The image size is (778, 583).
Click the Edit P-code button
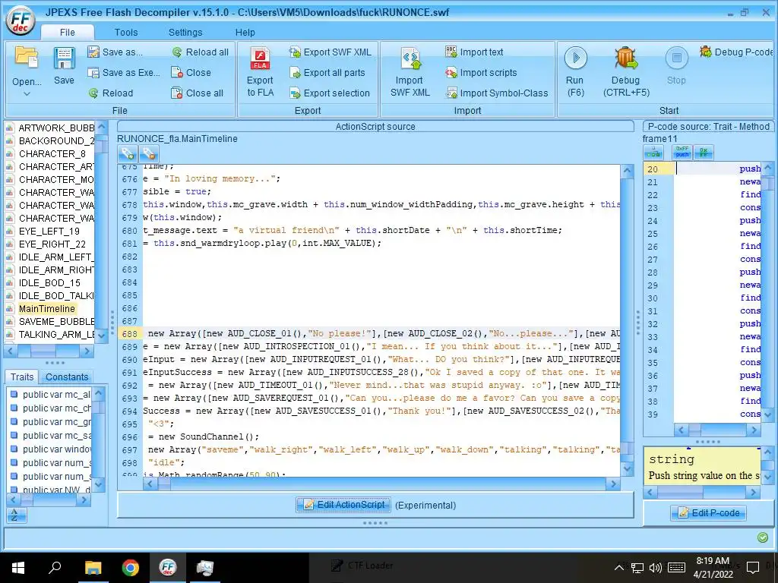[709, 512]
